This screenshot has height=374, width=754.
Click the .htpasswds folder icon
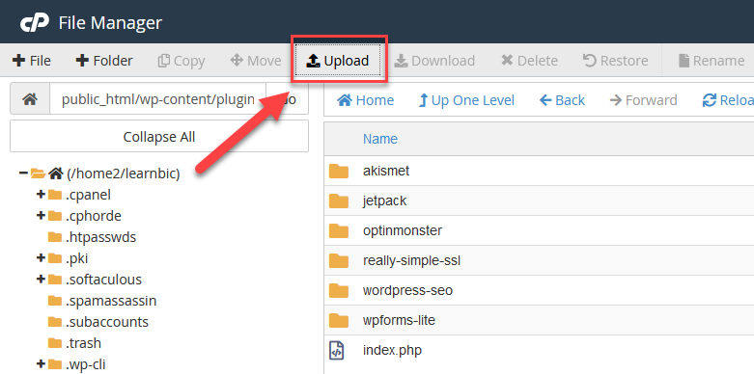click(55, 237)
